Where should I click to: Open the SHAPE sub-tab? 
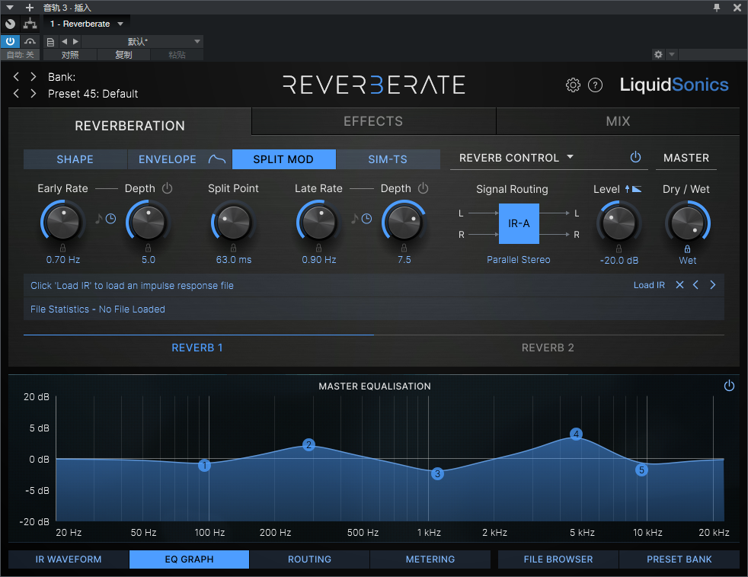tap(75, 159)
